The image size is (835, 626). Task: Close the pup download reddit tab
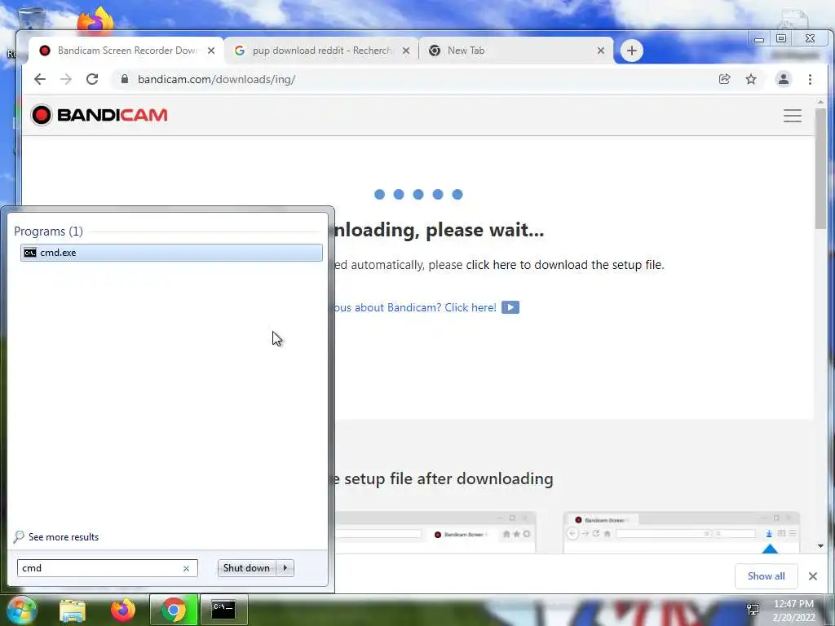click(x=406, y=51)
